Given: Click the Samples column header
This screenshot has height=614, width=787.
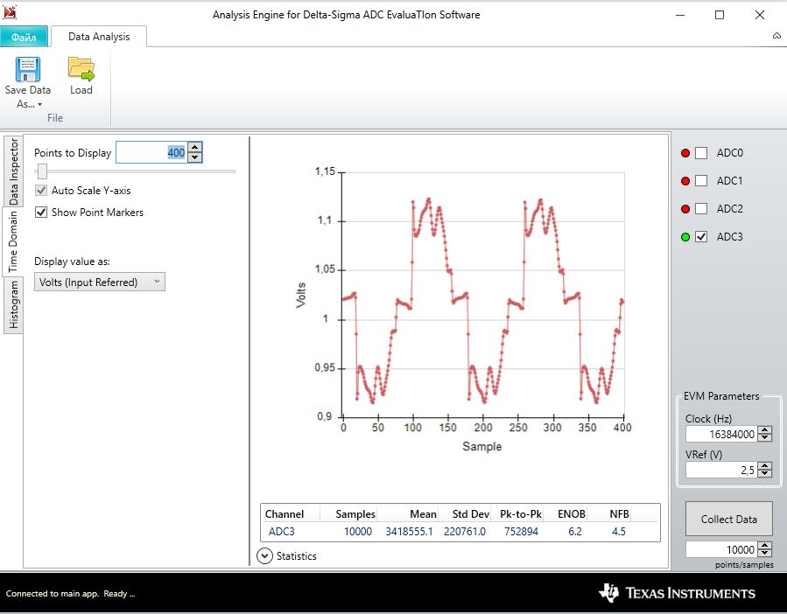Looking at the screenshot, I should point(355,514).
